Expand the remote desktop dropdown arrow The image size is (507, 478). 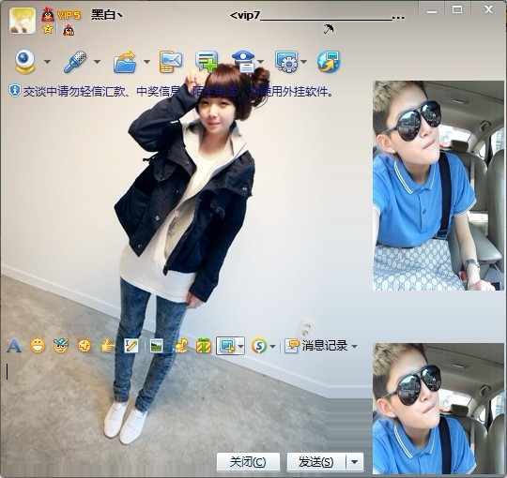coord(303,61)
